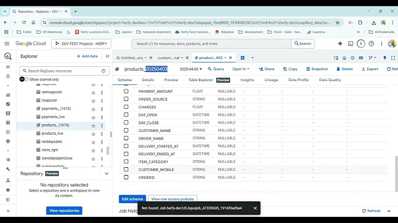Reload the browser page
The image size is (398, 223).
pyautogui.click(x=24, y=23)
